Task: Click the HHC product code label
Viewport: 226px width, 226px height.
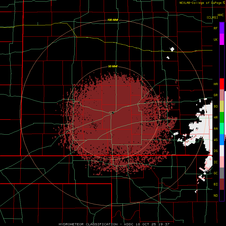Action: click(x=221, y=15)
